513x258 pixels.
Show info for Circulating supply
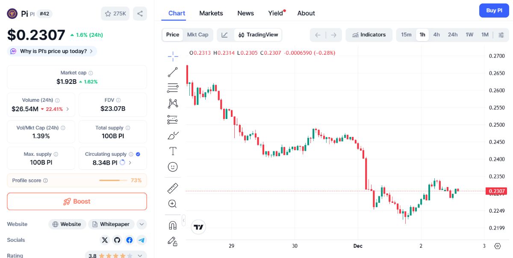(x=131, y=154)
